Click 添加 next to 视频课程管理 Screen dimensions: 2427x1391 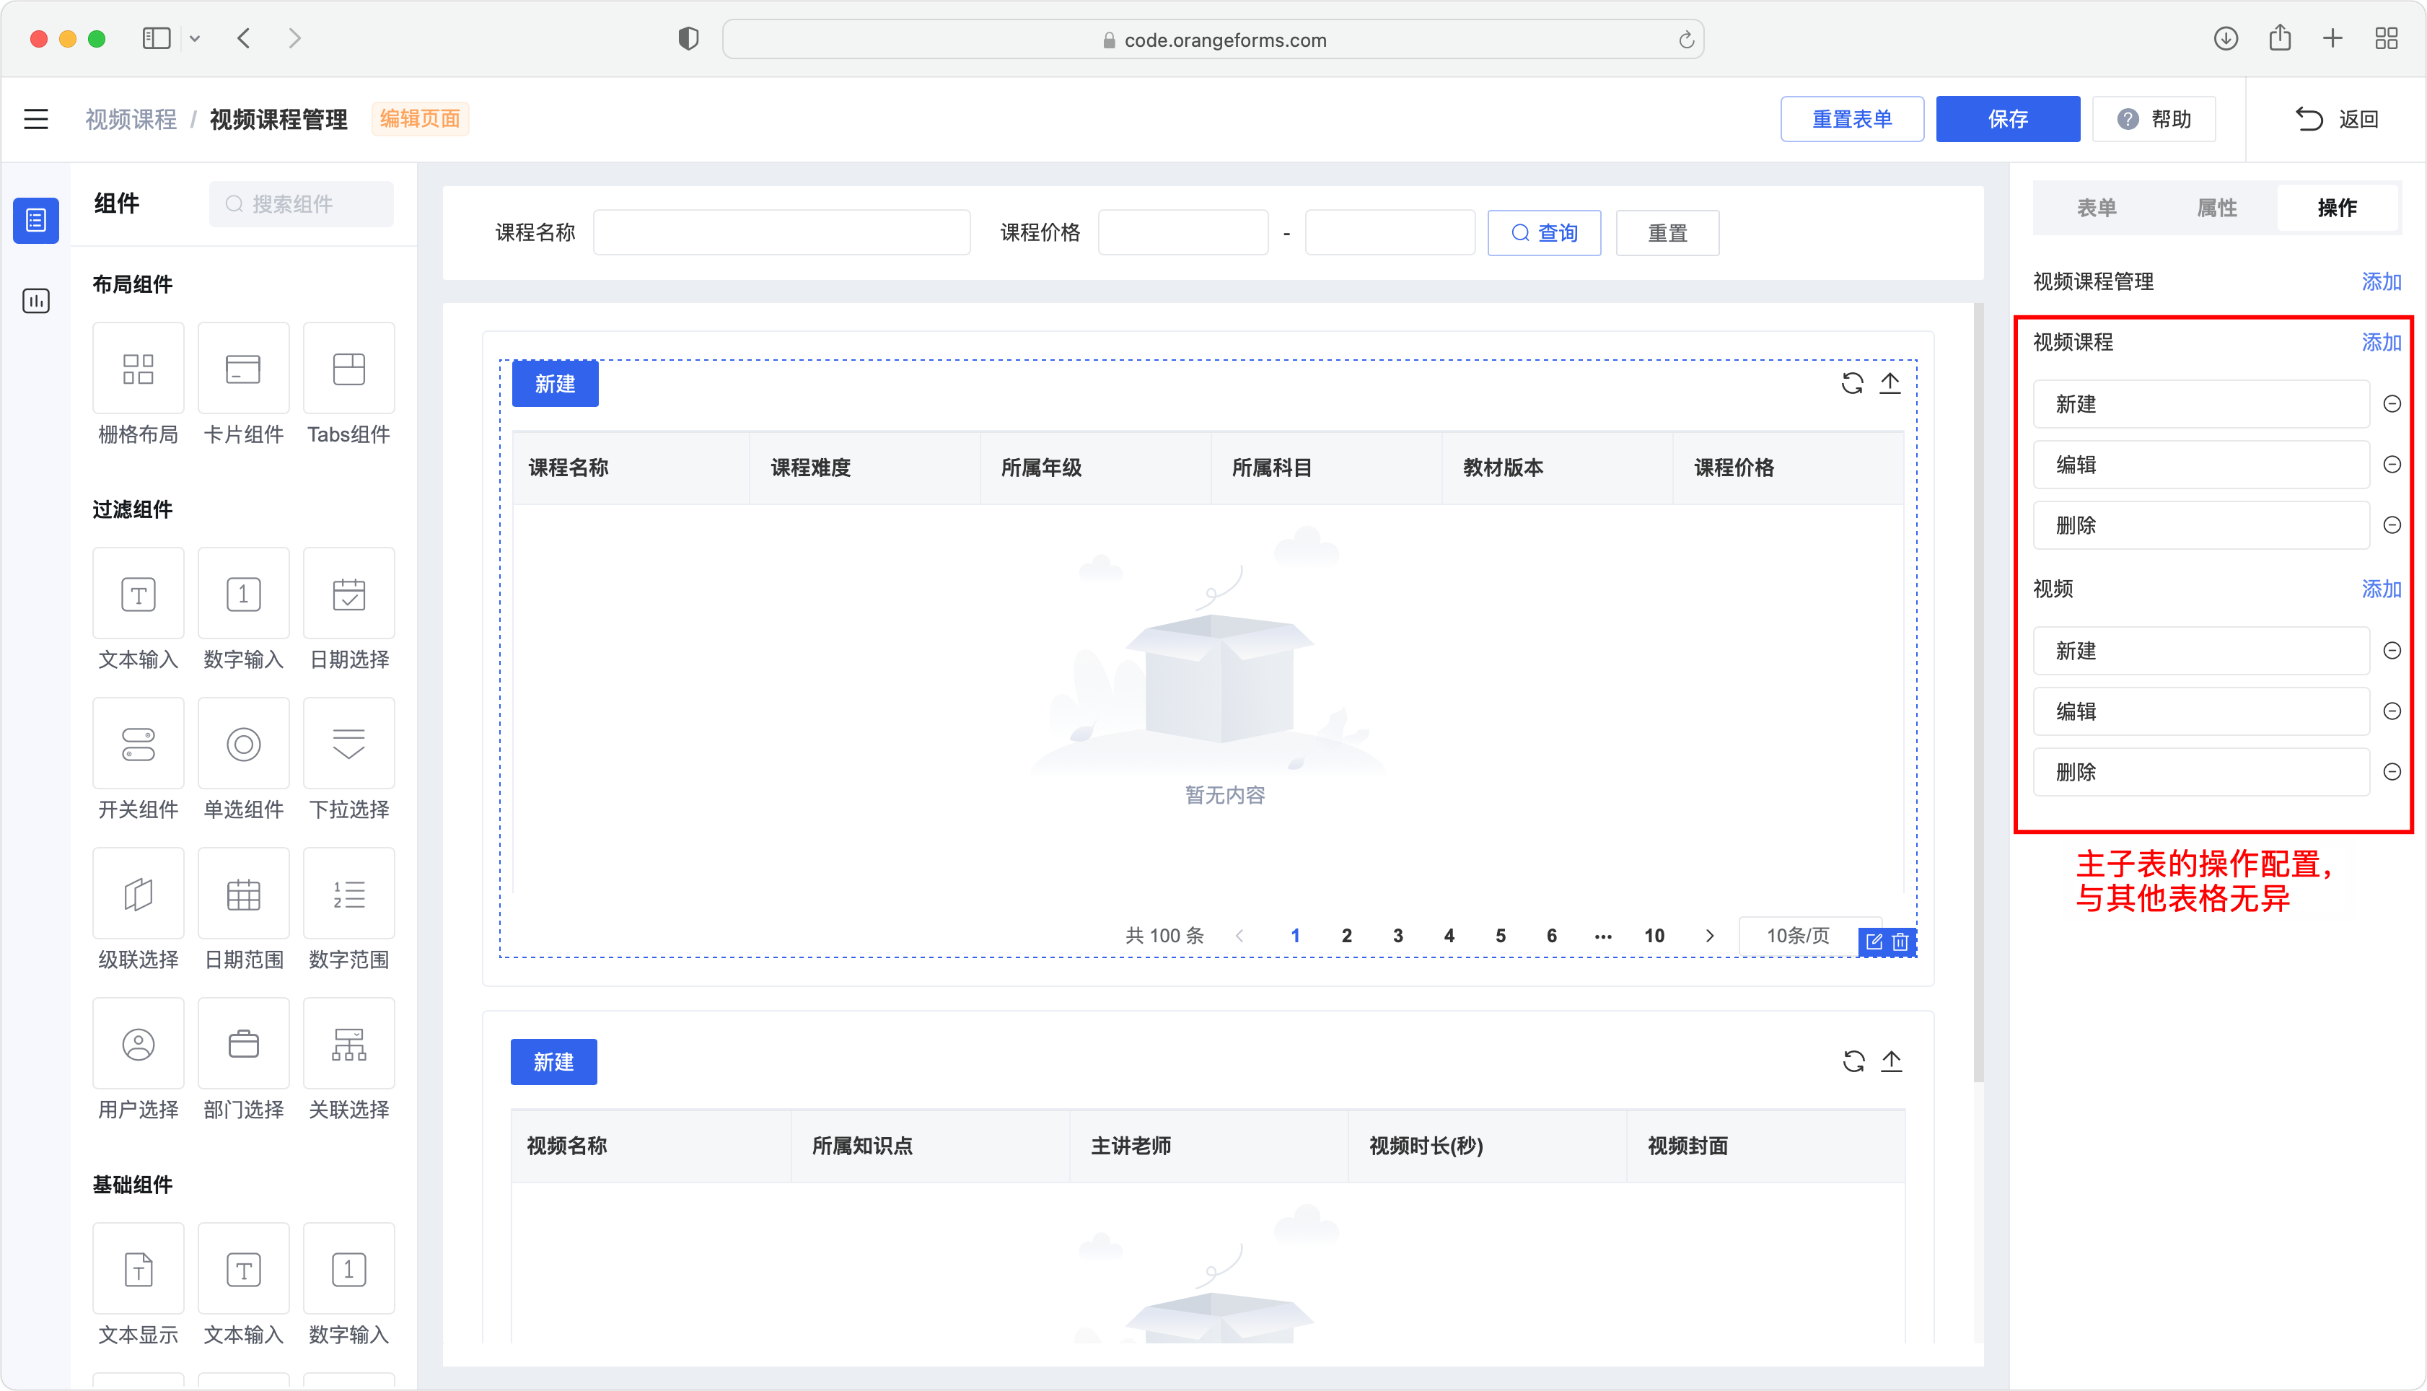tap(2381, 282)
